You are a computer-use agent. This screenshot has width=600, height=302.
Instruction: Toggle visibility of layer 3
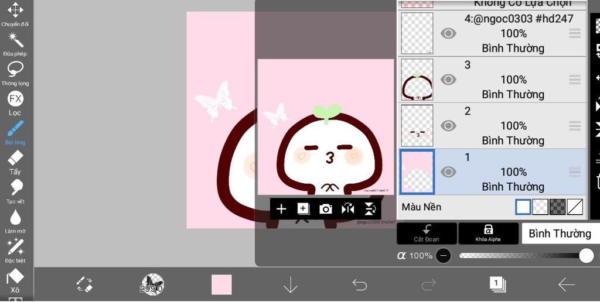tap(448, 80)
